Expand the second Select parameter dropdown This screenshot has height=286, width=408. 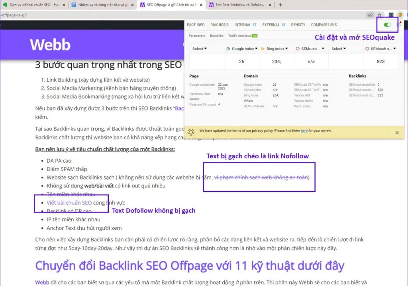[x=339, y=49]
